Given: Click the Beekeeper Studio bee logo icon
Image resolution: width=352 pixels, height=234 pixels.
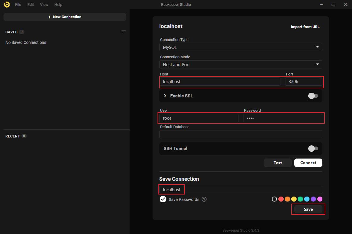Looking at the screenshot, I should pyautogui.click(x=7, y=4).
